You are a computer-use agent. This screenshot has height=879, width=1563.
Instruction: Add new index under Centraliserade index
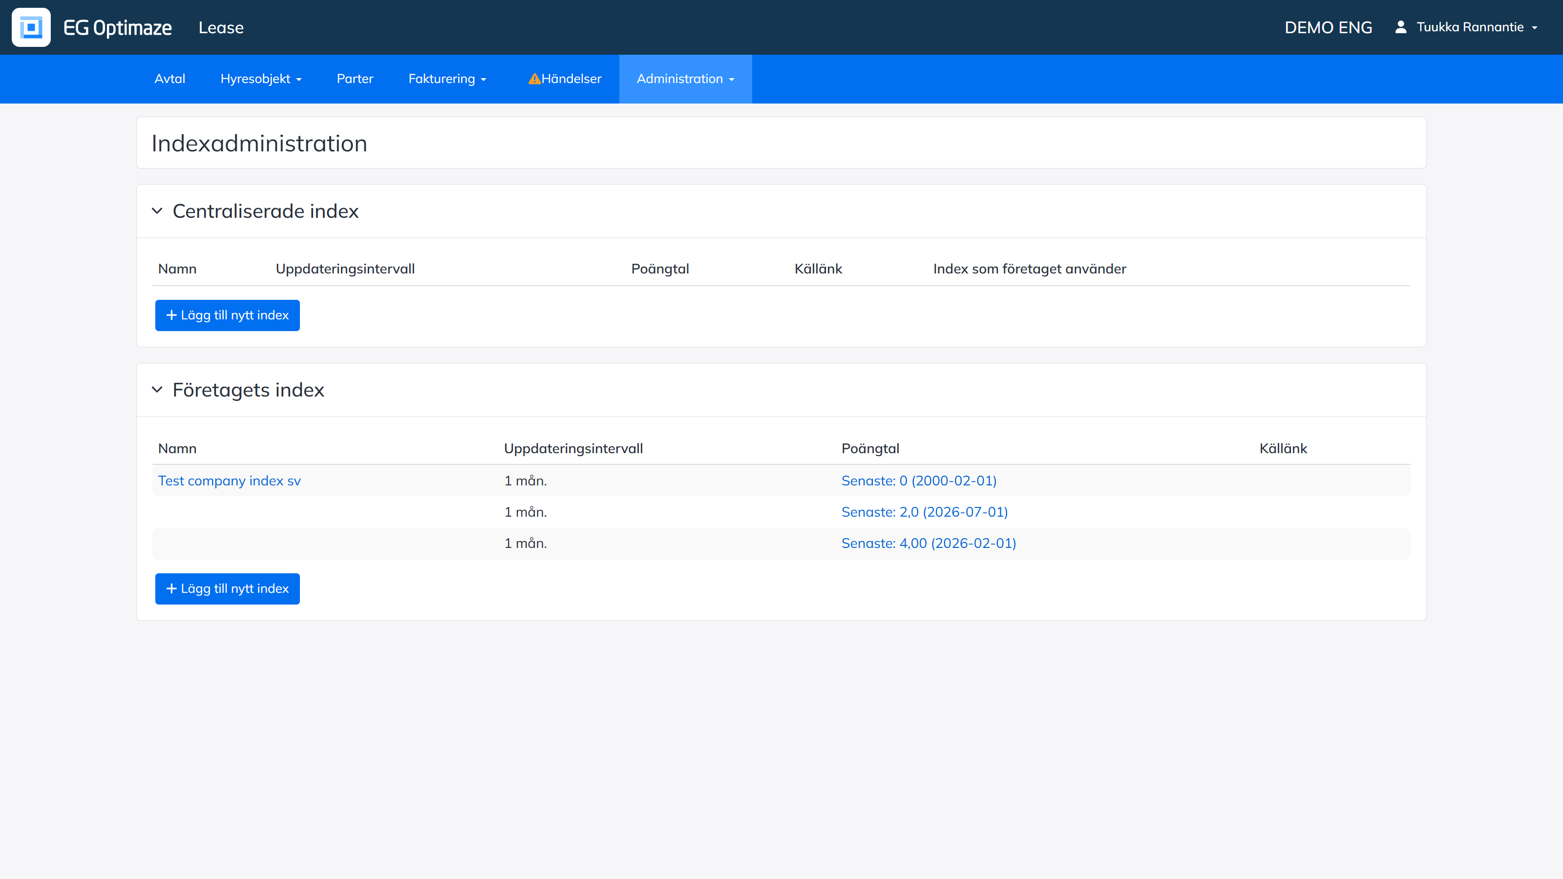pyautogui.click(x=228, y=315)
